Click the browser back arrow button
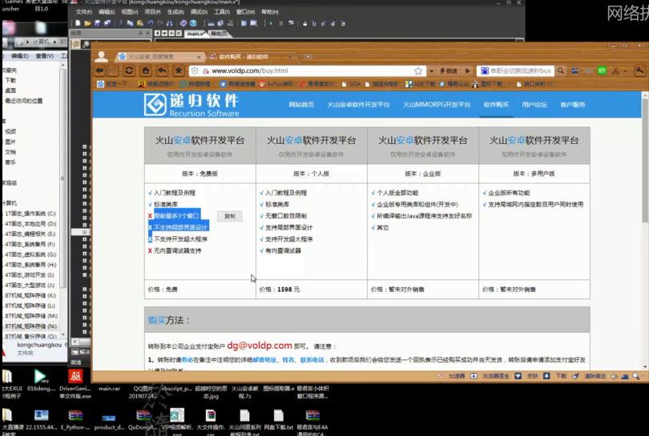 pos(101,70)
